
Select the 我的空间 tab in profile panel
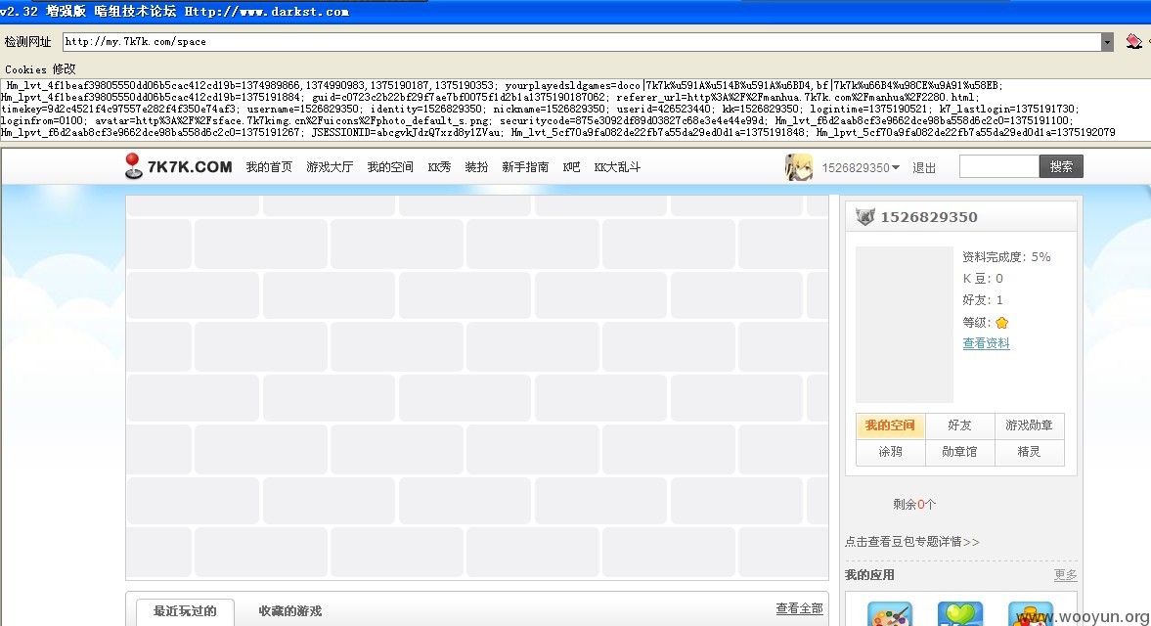coord(890,425)
